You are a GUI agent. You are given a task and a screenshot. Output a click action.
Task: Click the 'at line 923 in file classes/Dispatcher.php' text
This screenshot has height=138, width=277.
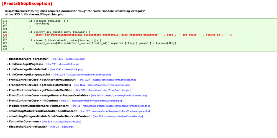[x=34, y=14]
